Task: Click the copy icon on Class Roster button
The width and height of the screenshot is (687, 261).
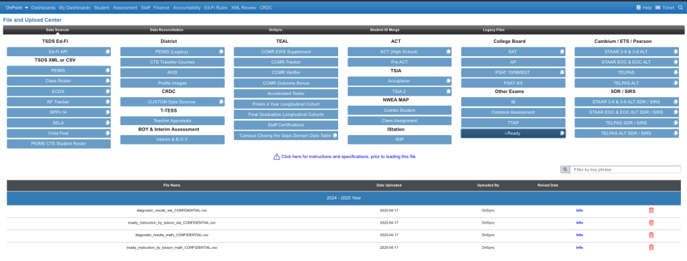Action: [107, 81]
